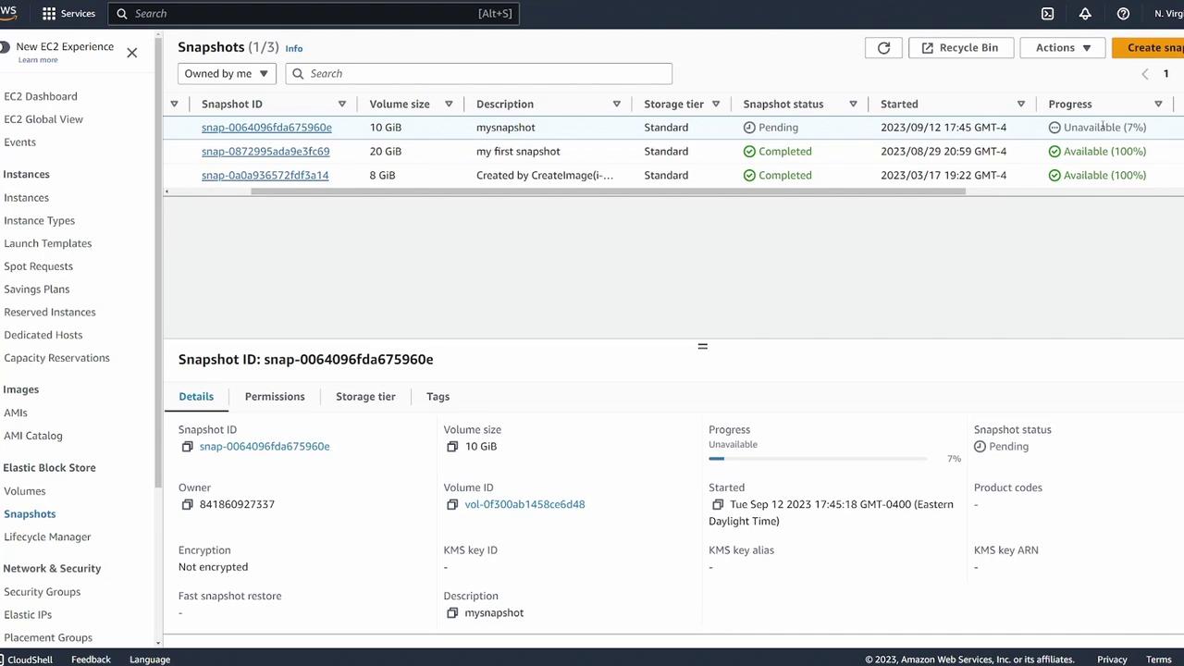Open the Recycle Bin
Screen dimensions: 1184x666
point(959,48)
